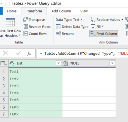Open the Fill dropdown arrow

pyautogui.click(x=103, y=27)
